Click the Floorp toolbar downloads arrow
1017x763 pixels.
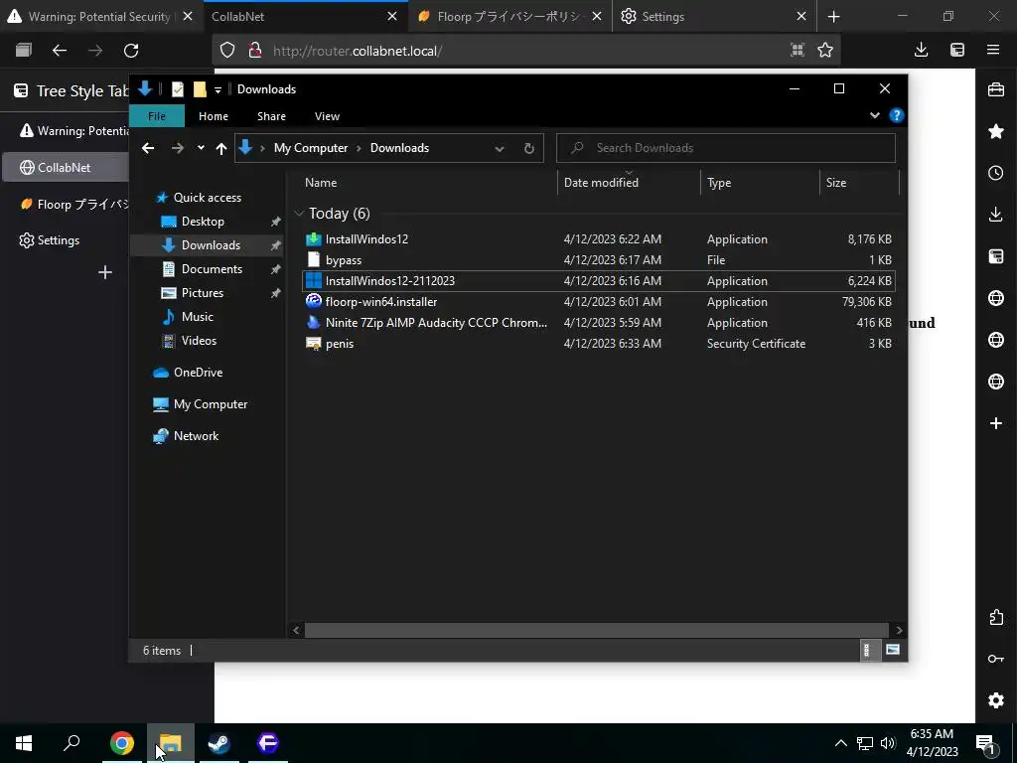coord(921,50)
